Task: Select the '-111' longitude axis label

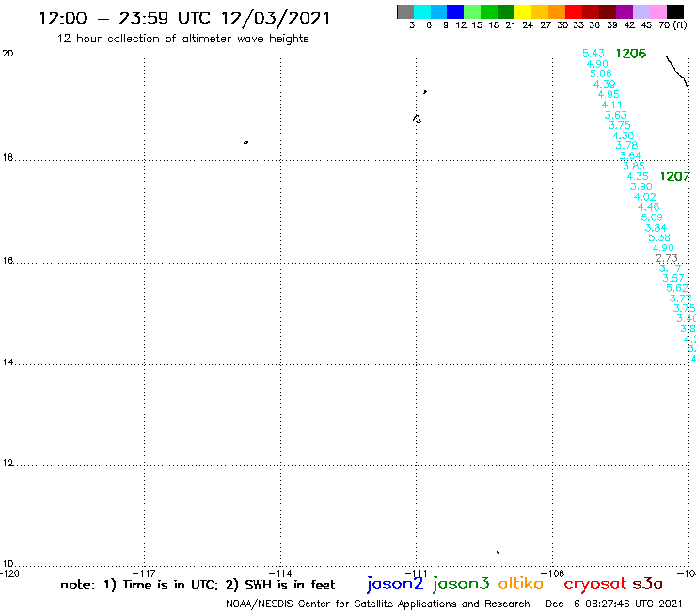Action: click(417, 573)
